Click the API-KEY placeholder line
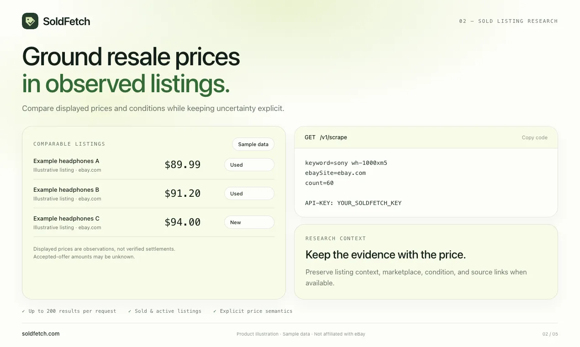 353,203
